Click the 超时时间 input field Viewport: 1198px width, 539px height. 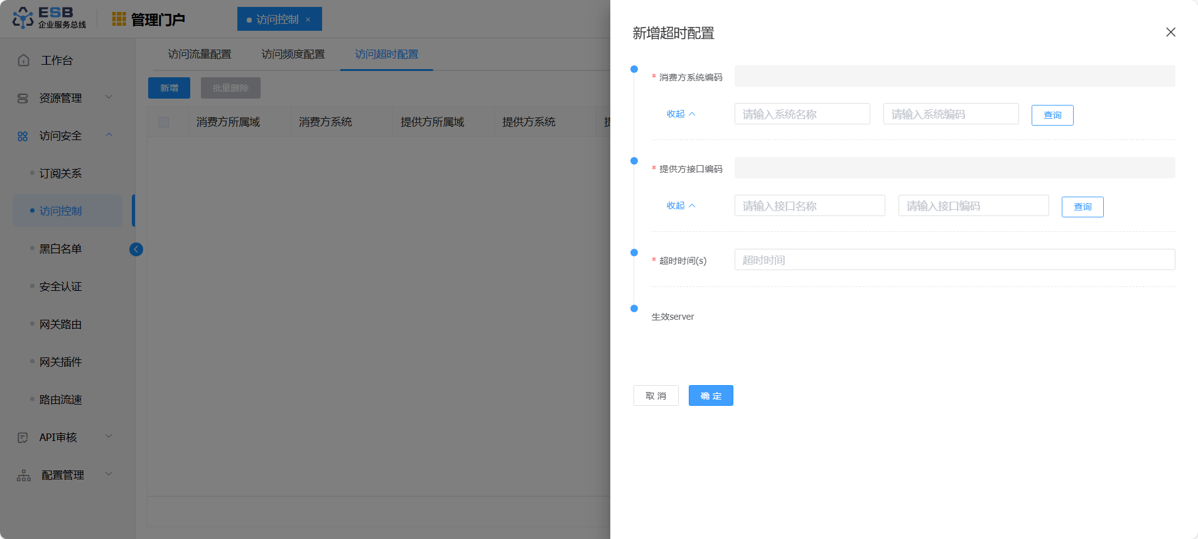click(x=954, y=259)
